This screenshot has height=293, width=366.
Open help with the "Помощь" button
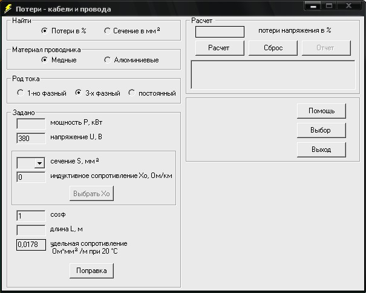(321, 111)
